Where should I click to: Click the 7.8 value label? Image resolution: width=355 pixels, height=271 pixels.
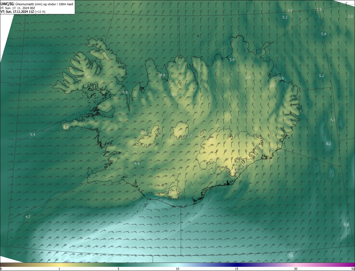pos(291,255)
